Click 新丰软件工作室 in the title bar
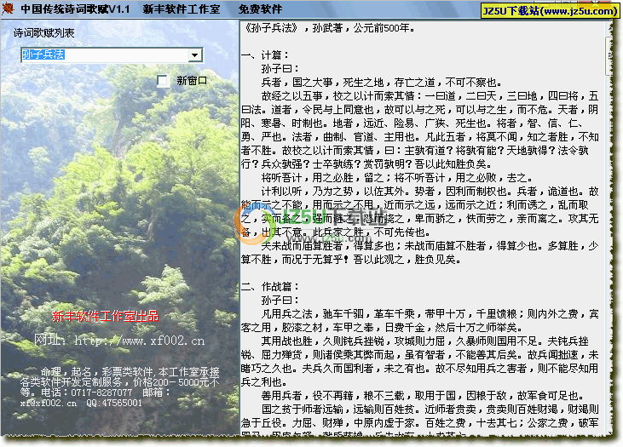 (181, 9)
